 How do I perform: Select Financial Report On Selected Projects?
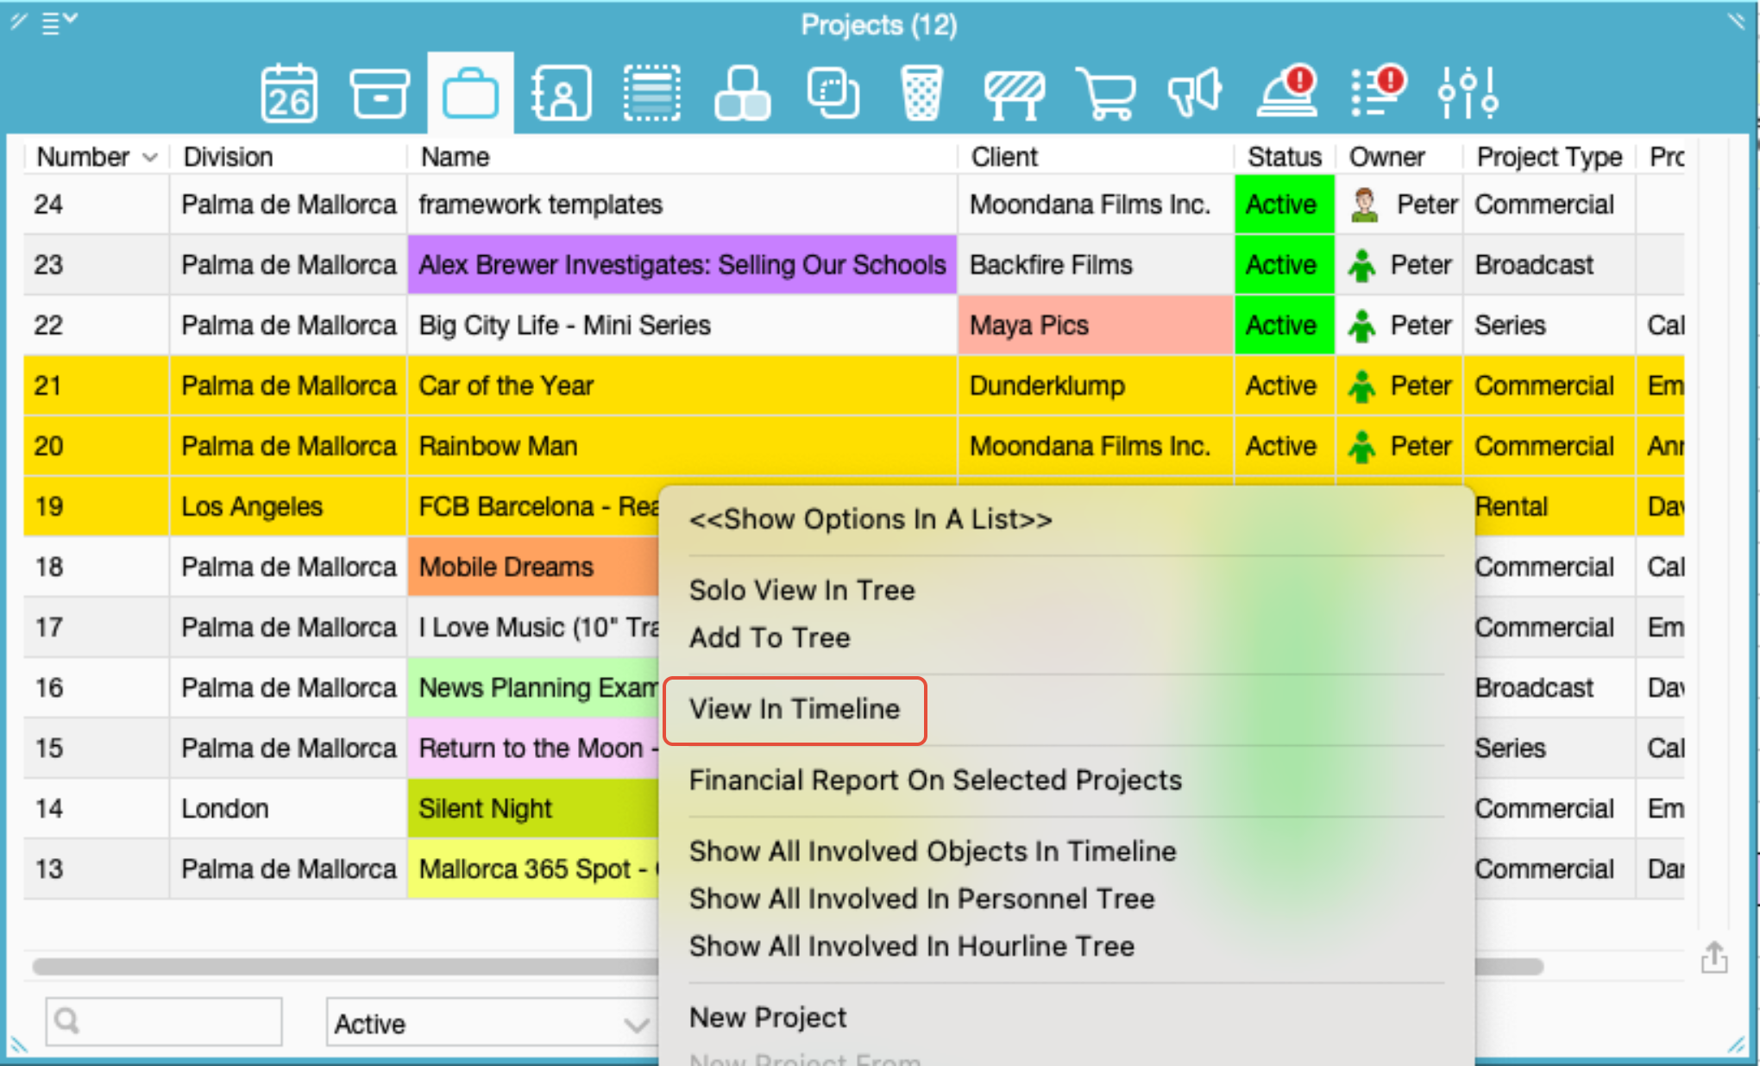coord(935,781)
